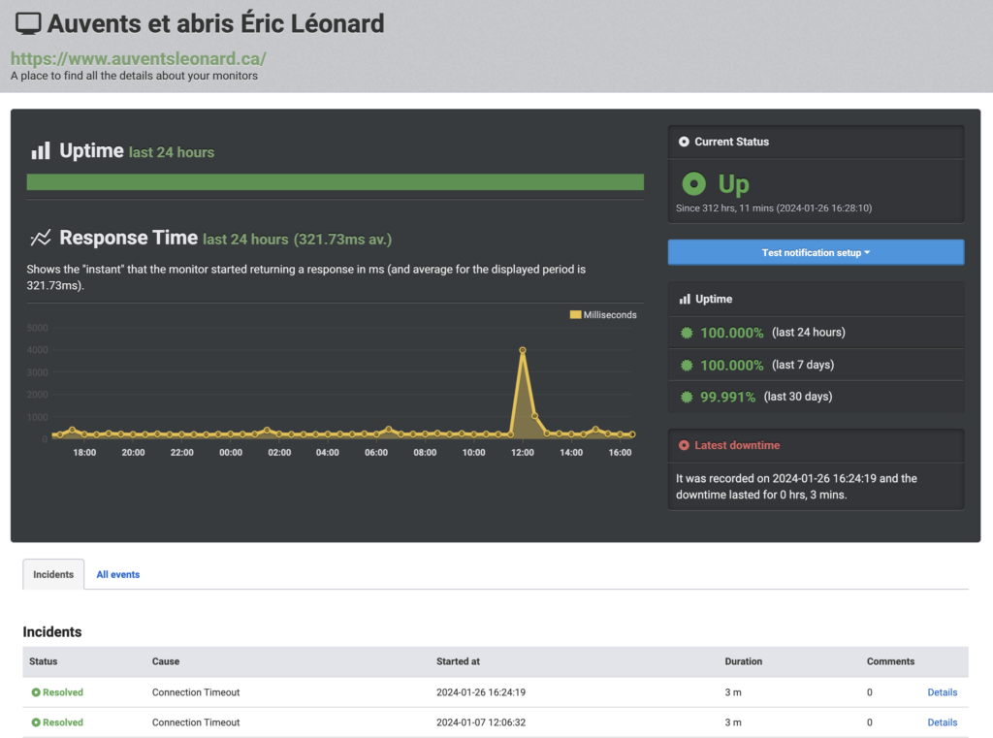The image size is (993, 738).
Task: Open Details for the 2024-01-26 incident
Action: [x=942, y=692]
